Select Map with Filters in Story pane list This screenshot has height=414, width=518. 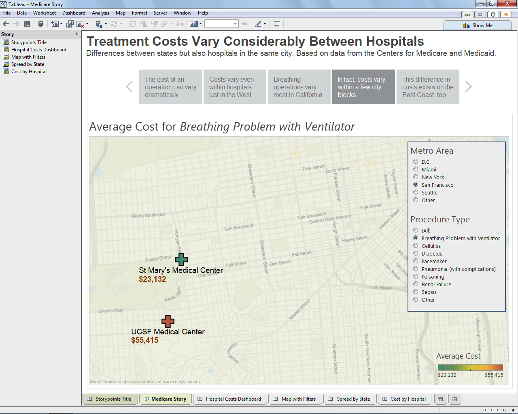[x=28, y=57]
